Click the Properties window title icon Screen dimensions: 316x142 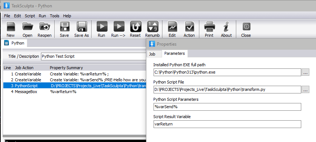coord(152,44)
